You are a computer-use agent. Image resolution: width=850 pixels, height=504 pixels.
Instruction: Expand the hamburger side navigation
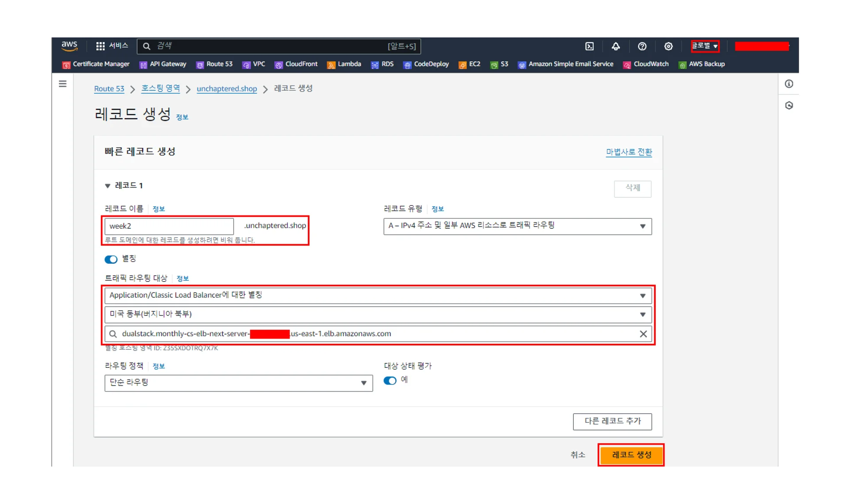(62, 84)
